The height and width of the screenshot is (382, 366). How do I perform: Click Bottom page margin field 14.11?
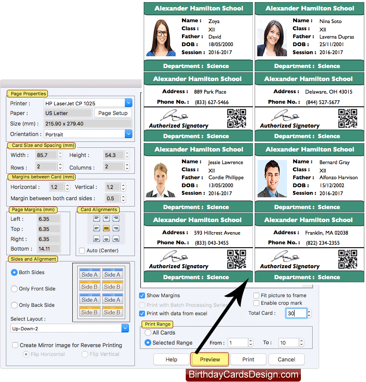click(48, 249)
